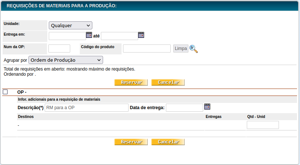300x165 pixels.
Task: Click the Destinos column header
Action: point(26,116)
